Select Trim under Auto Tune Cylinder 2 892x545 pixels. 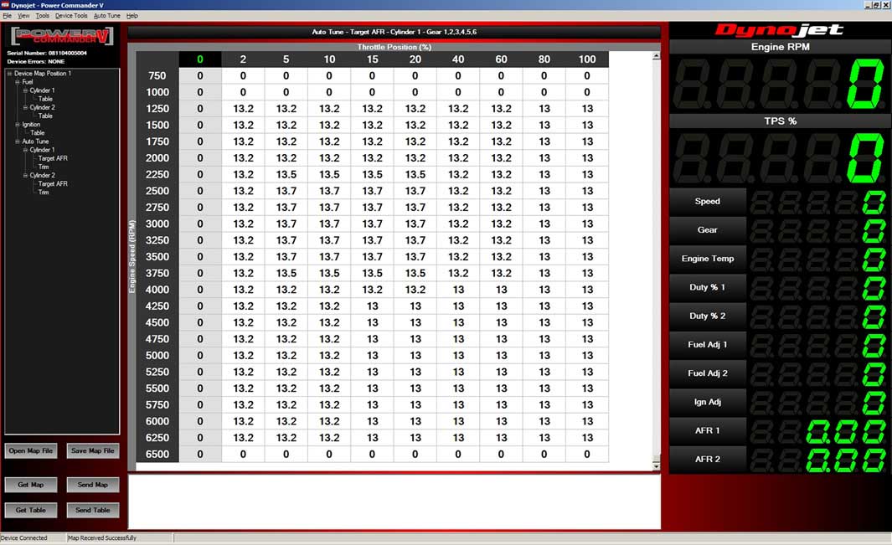[x=44, y=193]
